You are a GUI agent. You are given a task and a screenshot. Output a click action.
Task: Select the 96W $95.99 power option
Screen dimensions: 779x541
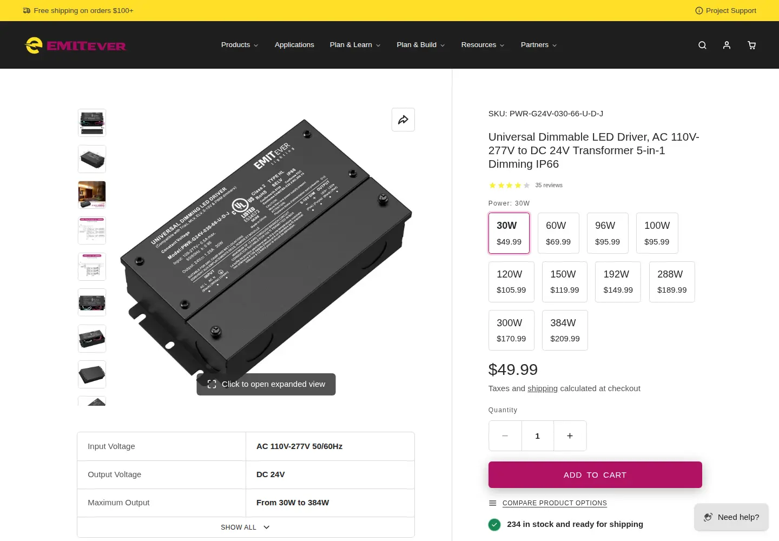click(608, 233)
